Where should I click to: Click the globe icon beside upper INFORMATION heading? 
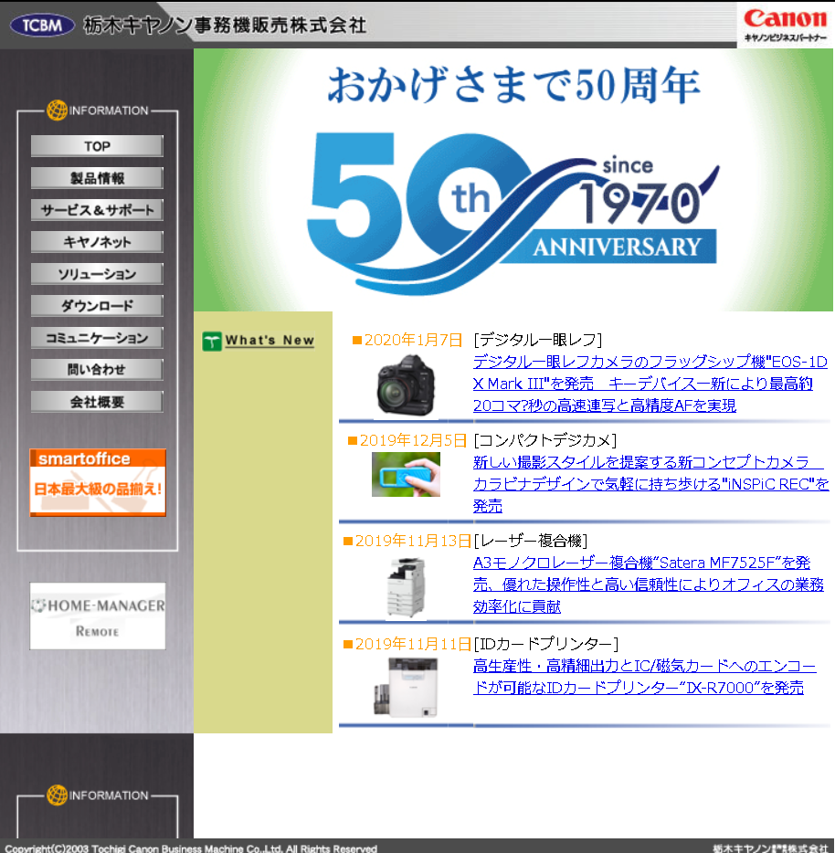[x=57, y=110]
